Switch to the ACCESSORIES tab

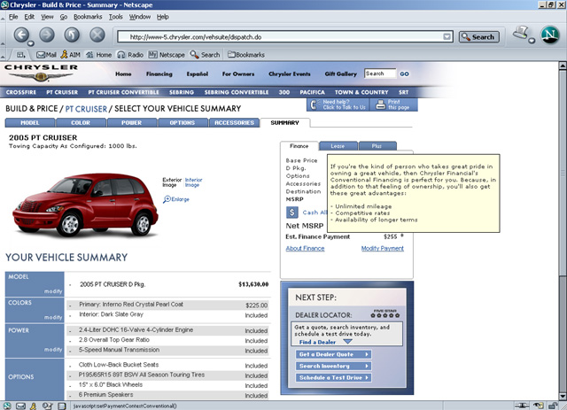[x=234, y=122]
